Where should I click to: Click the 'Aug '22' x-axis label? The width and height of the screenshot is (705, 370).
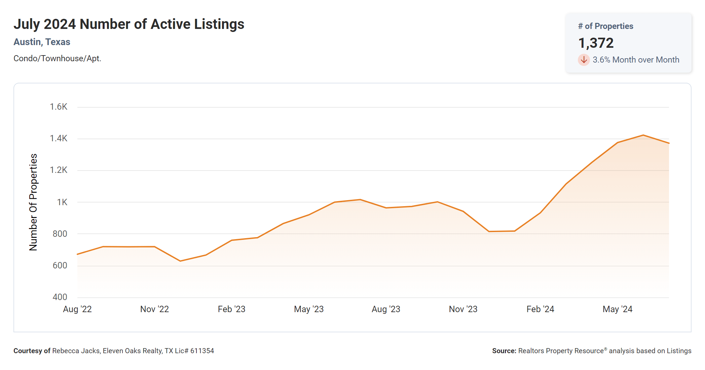[77, 309]
